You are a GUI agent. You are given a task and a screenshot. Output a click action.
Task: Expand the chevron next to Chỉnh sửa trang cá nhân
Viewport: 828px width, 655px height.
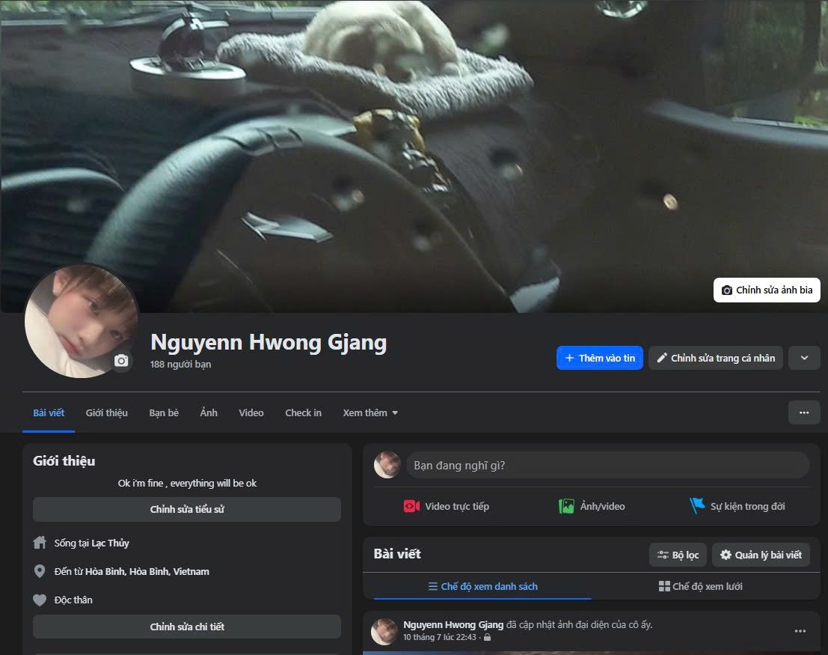pos(804,358)
